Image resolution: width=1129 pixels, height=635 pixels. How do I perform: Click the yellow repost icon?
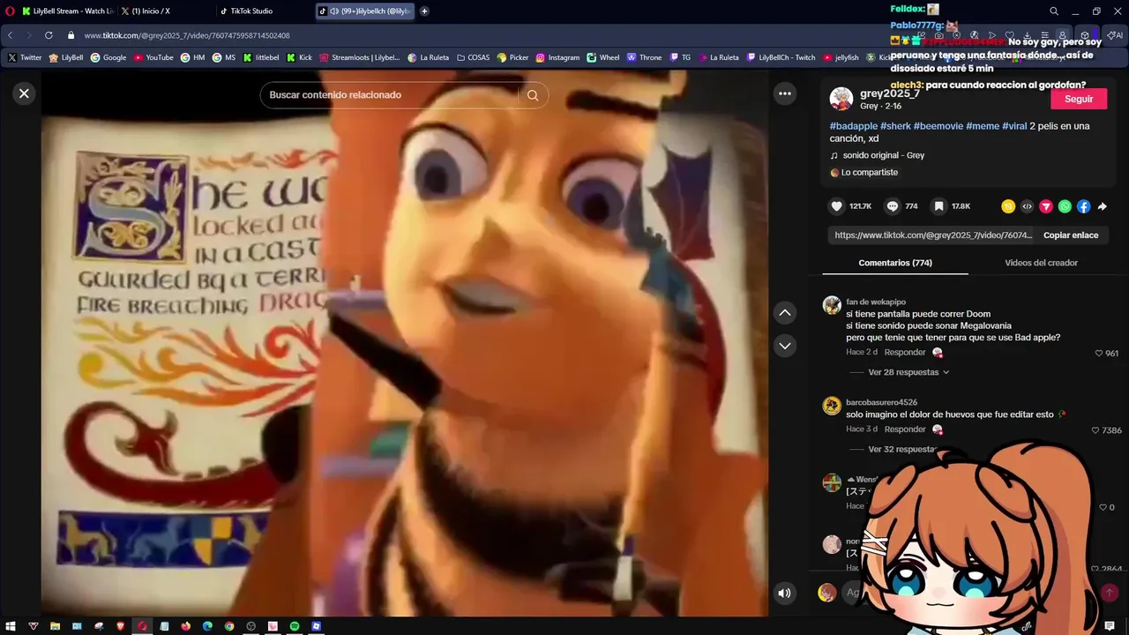point(1008,206)
